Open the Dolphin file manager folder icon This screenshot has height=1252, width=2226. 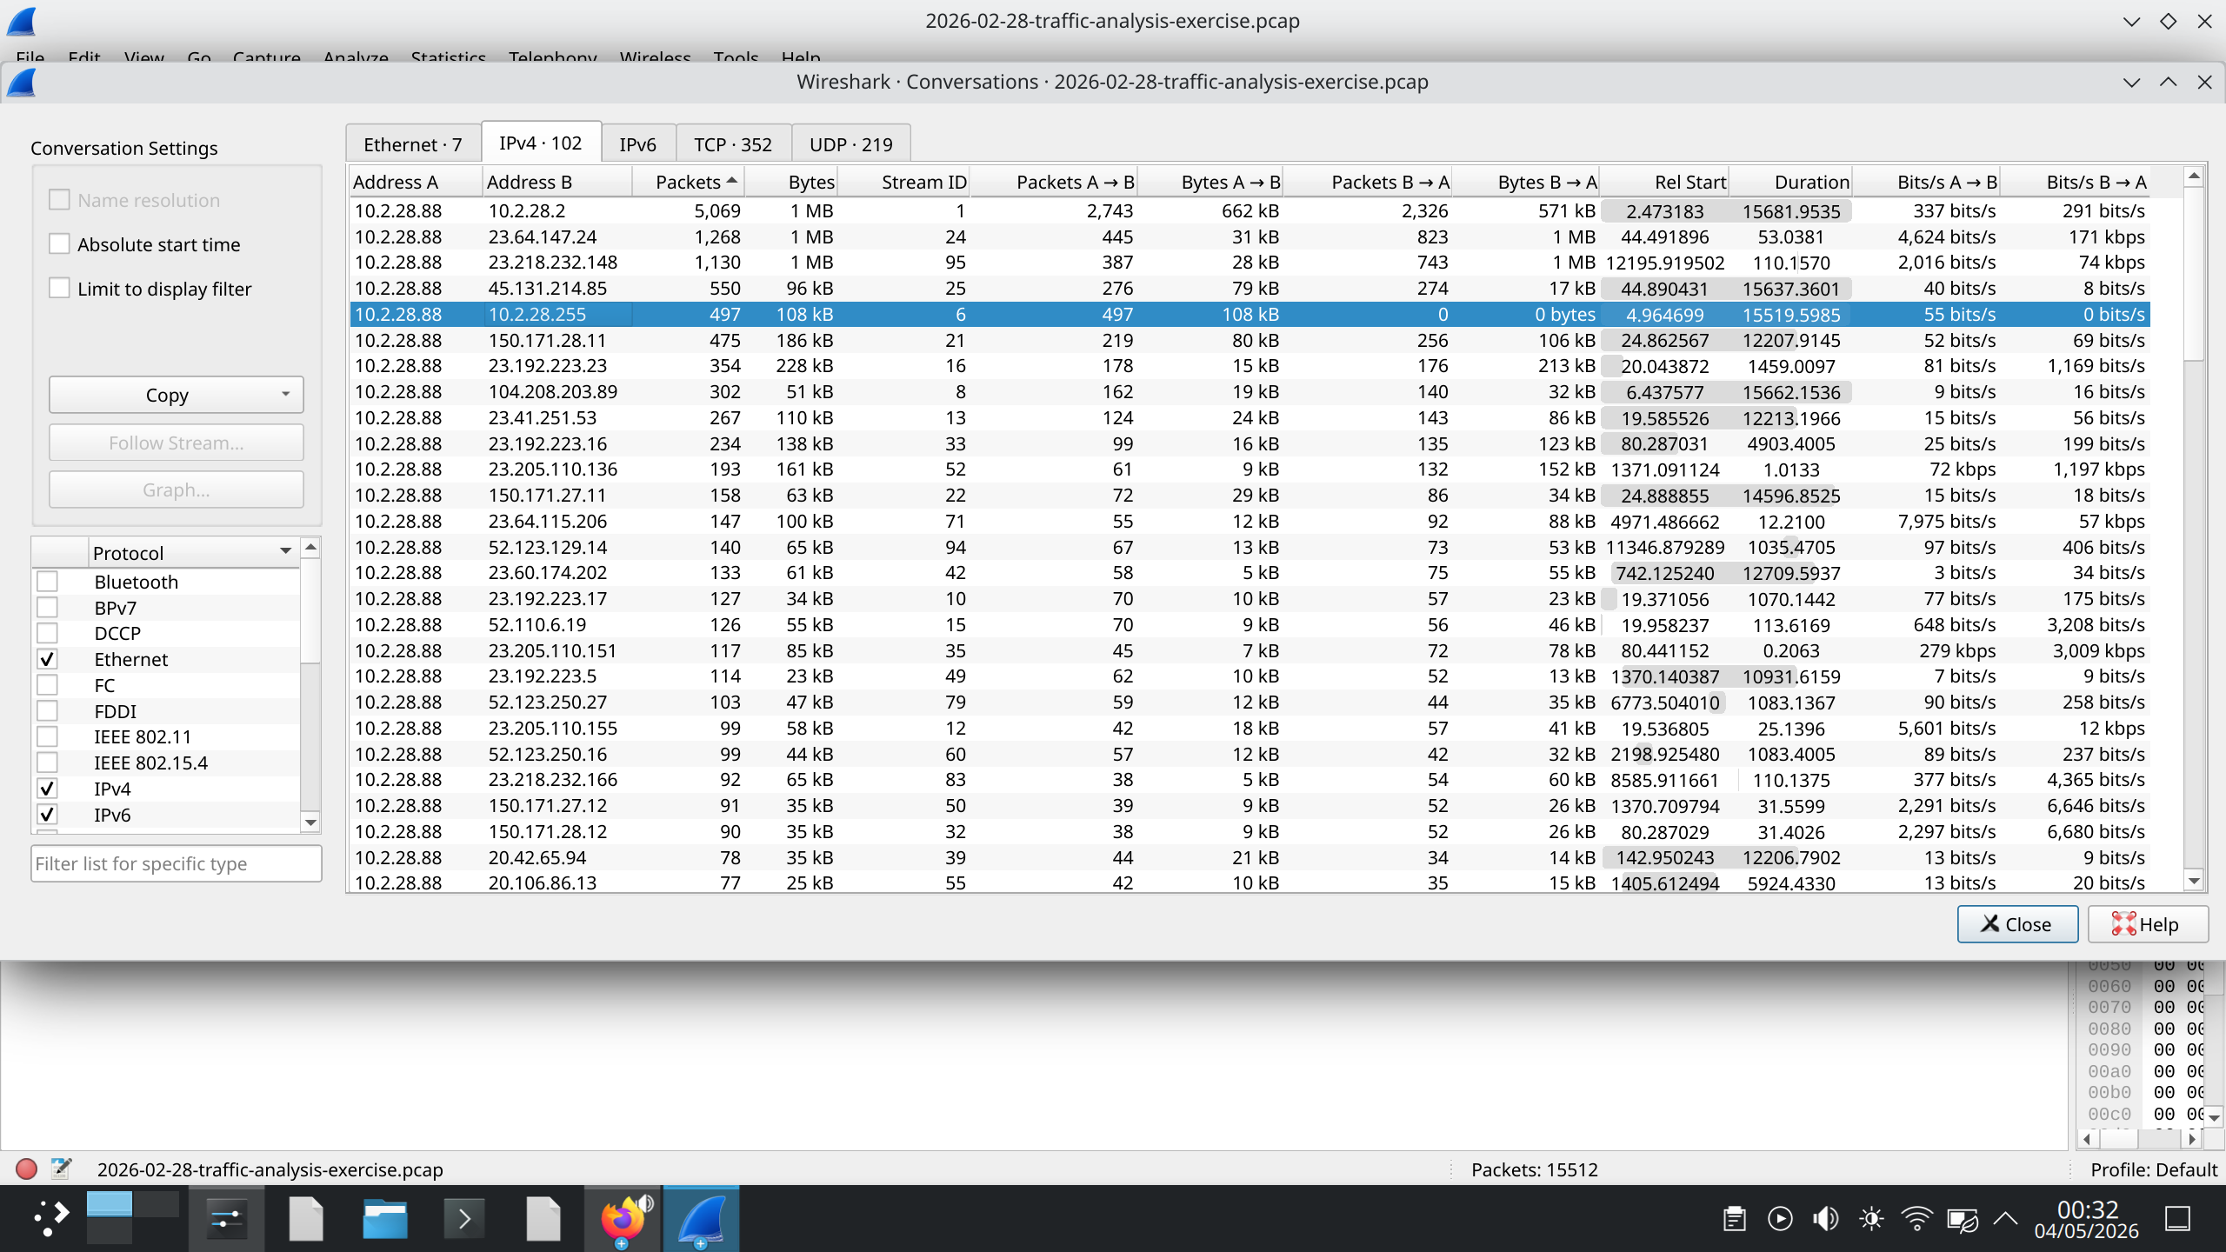point(385,1219)
